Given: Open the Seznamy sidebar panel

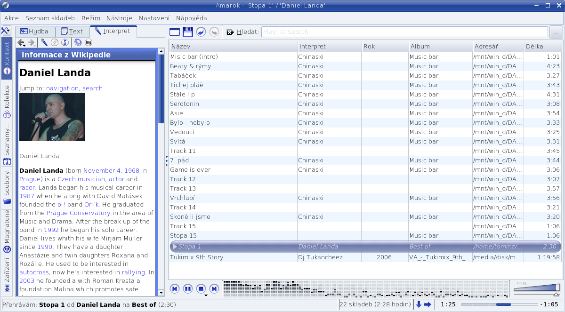Looking at the screenshot, I should coord(7,145).
